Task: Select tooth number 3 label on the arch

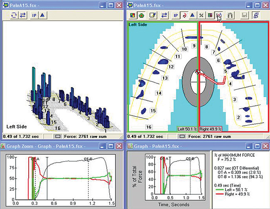Action: (234, 100)
